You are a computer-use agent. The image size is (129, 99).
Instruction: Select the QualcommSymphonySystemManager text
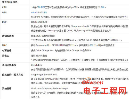(x=50, y=88)
